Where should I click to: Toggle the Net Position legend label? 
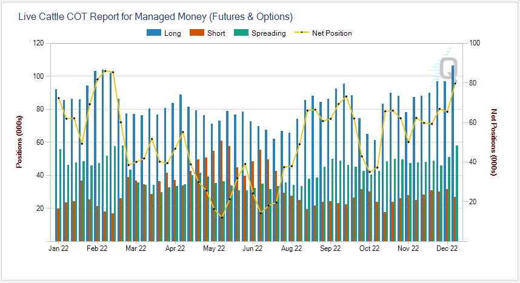point(332,33)
